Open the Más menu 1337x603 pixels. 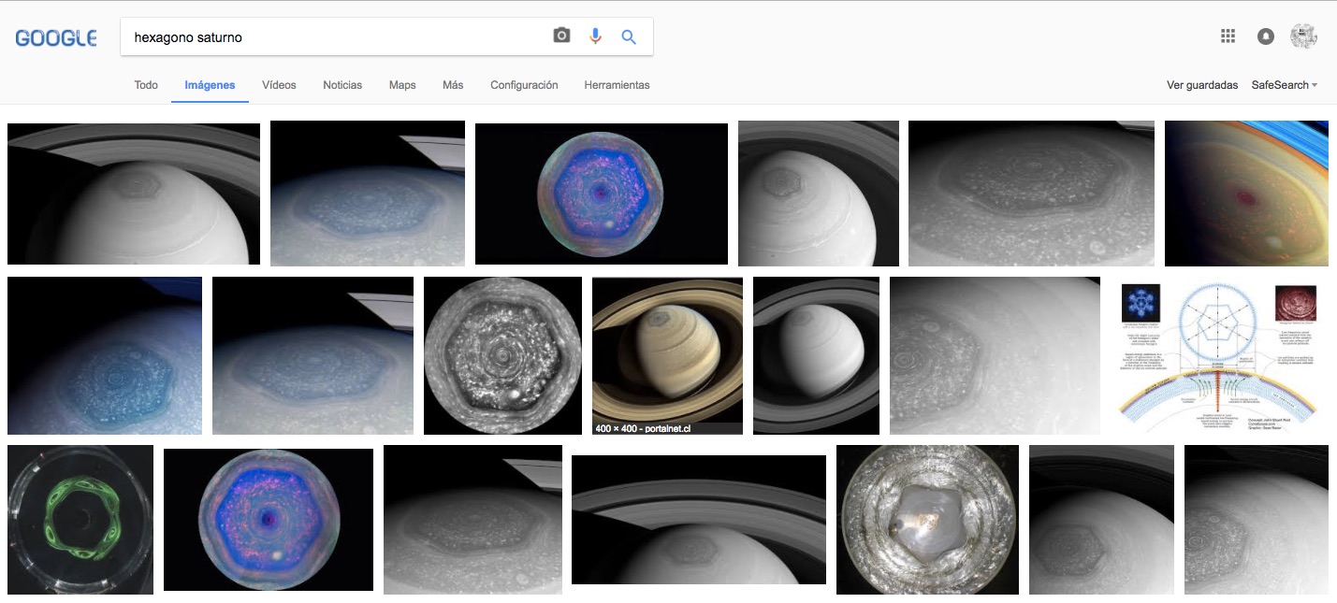click(453, 85)
